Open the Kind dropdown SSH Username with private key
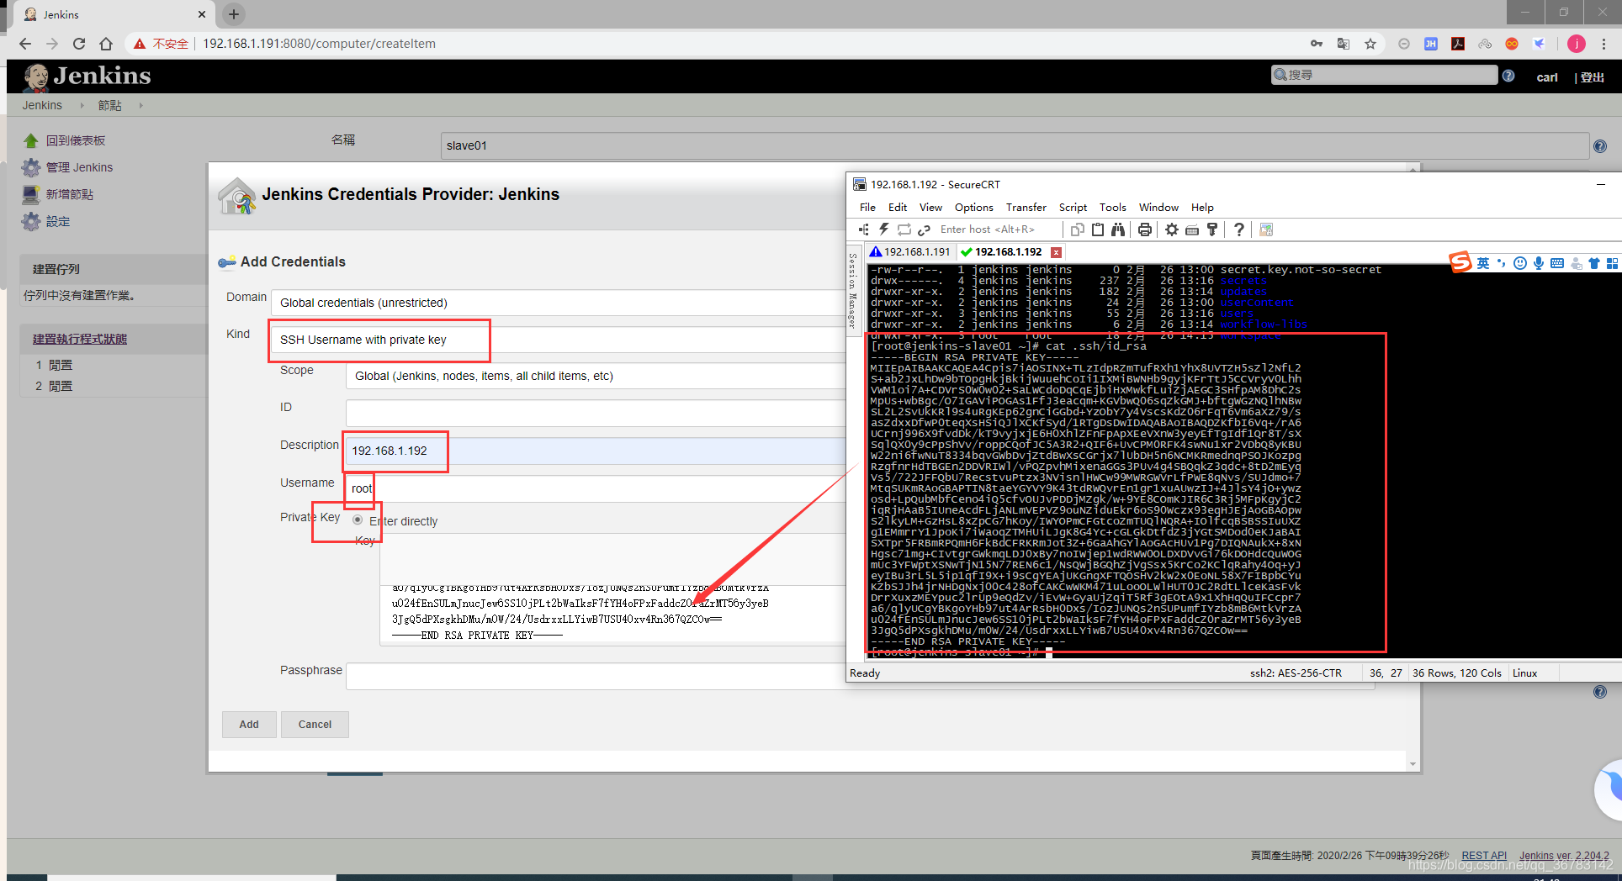1622x881 pixels. [559, 340]
